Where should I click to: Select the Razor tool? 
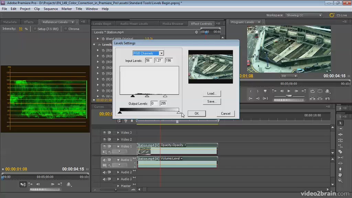(340, 152)
